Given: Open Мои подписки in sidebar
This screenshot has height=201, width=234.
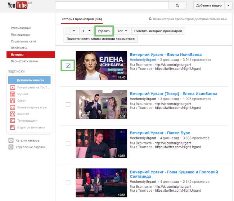Looking at the screenshot, I should tap(21, 35).
